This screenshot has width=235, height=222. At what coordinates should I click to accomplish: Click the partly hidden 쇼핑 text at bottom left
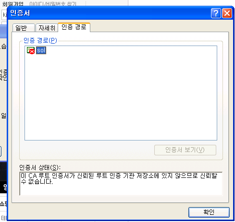(3, 204)
